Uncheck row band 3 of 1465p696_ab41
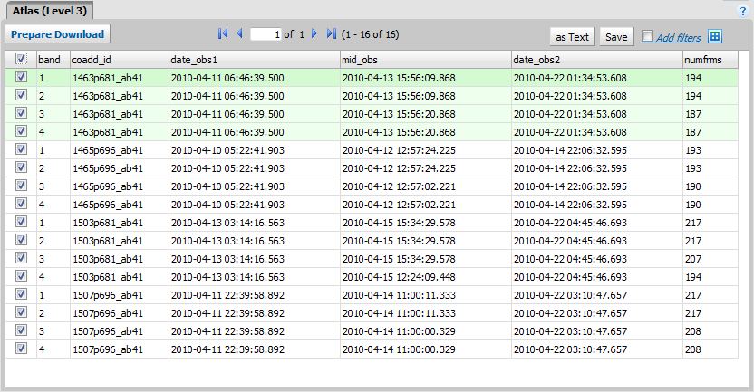The width and height of the screenshot is (754, 392). 21,186
